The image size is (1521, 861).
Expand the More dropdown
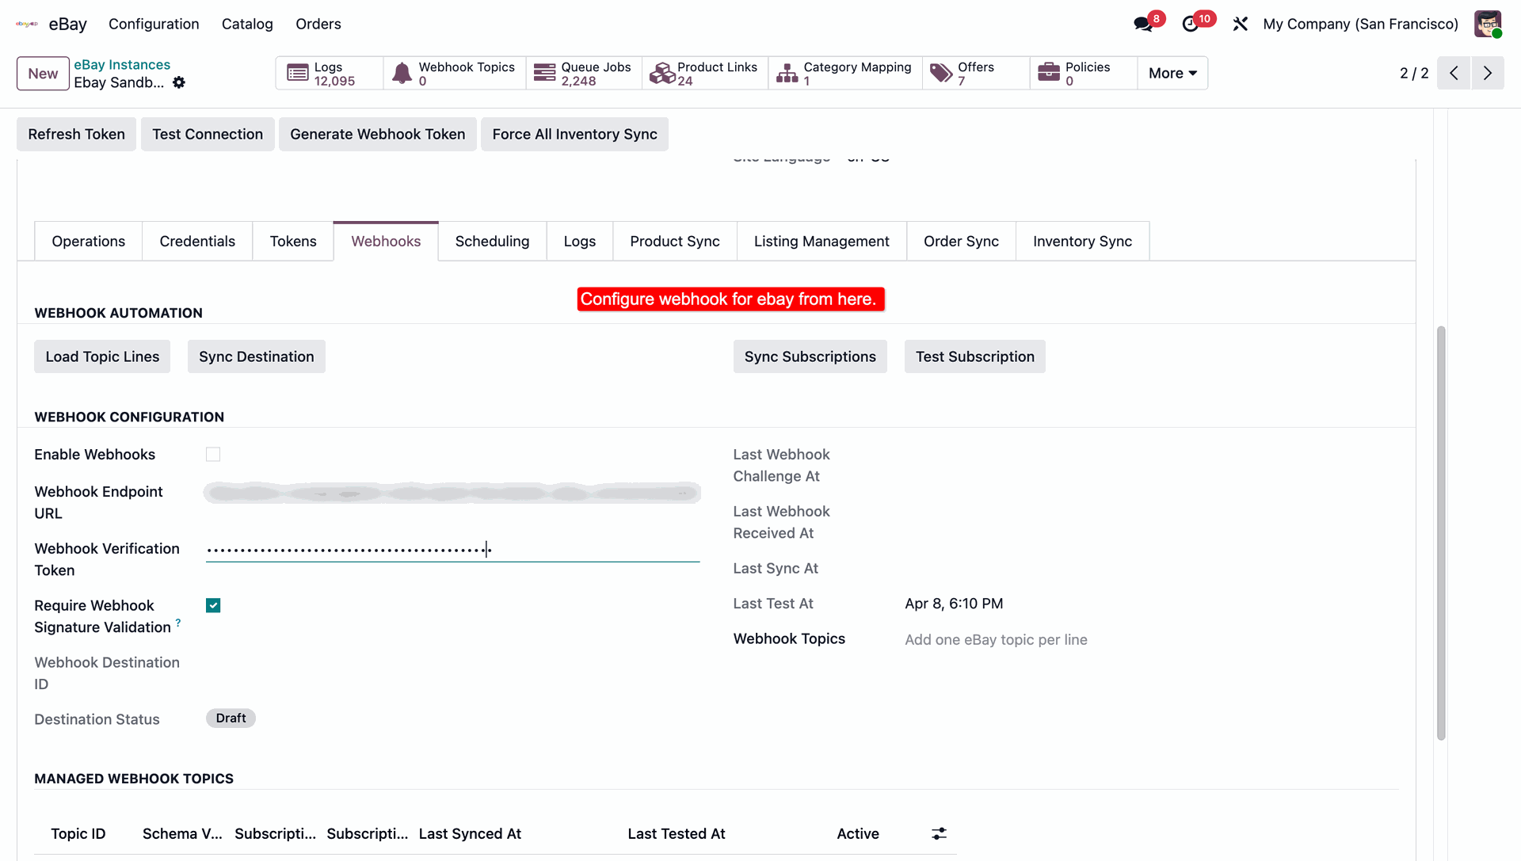click(x=1172, y=73)
